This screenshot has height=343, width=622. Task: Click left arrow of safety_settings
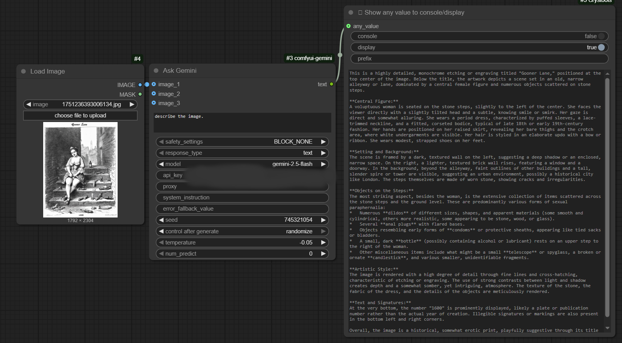pyautogui.click(x=161, y=142)
